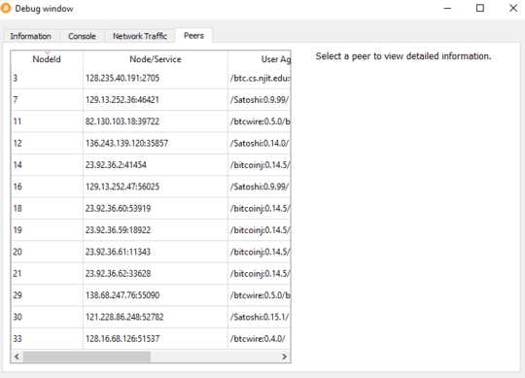Viewport: 525px width, 378px height.
Task: Select peer 23.92.36.62:33628
Action: click(156, 274)
